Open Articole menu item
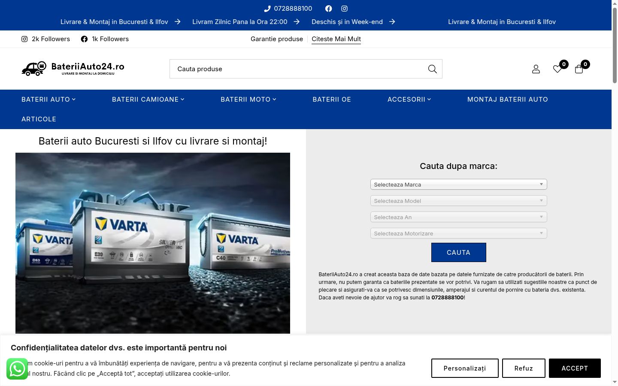The image size is (618, 386). tap(39, 119)
